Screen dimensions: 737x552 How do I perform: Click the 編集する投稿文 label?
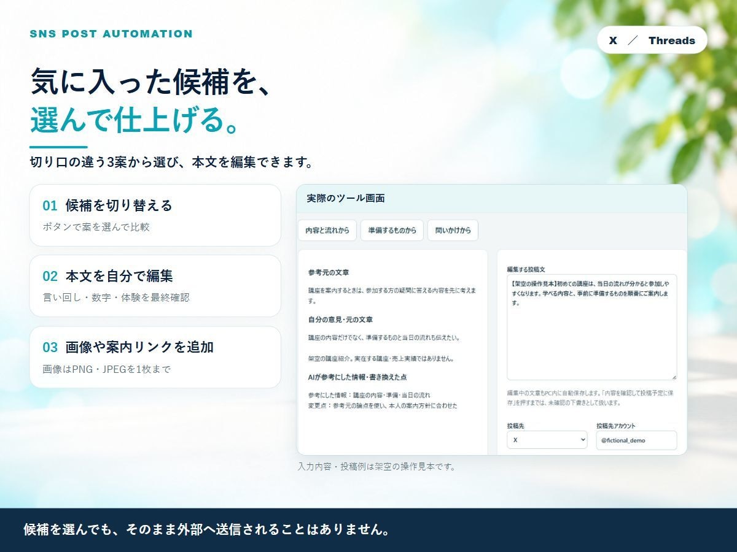point(526,269)
